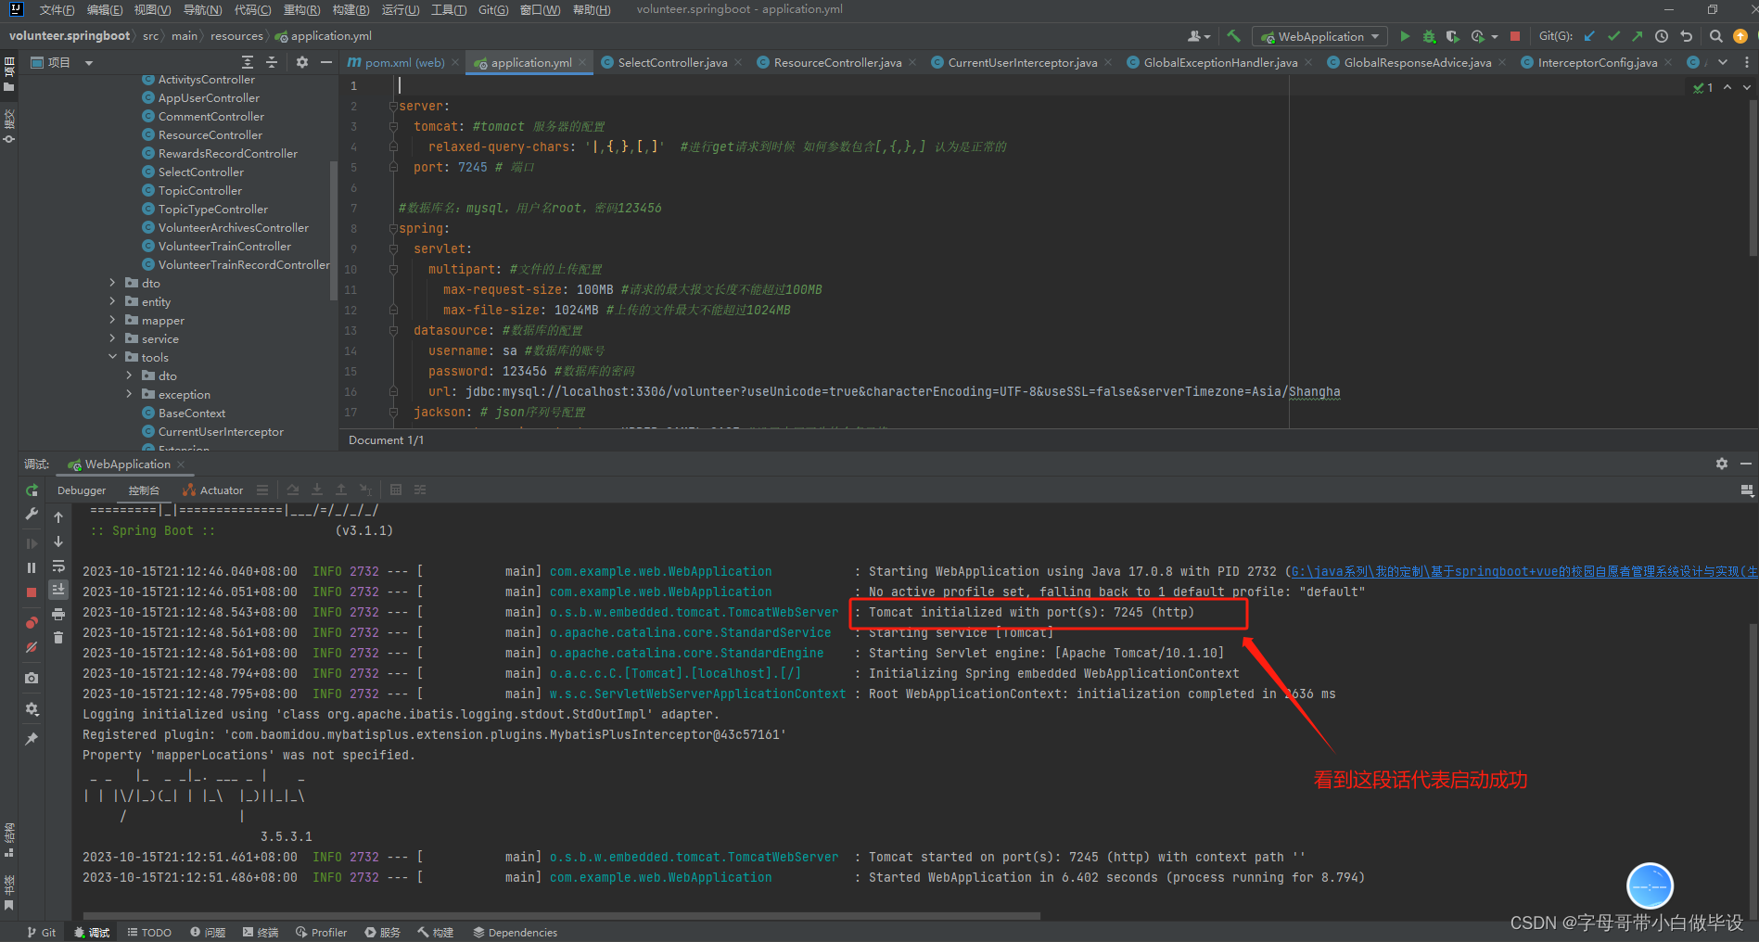
Task: Open the project view mode dropdown
Action: tap(89, 63)
